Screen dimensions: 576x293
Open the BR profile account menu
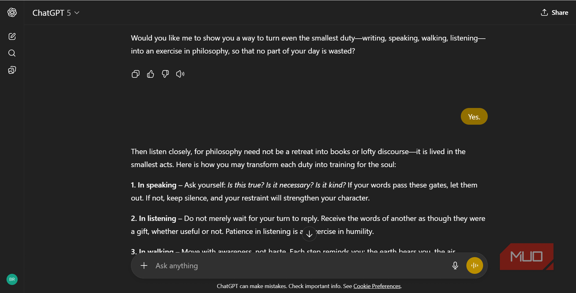(x=12, y=279)
